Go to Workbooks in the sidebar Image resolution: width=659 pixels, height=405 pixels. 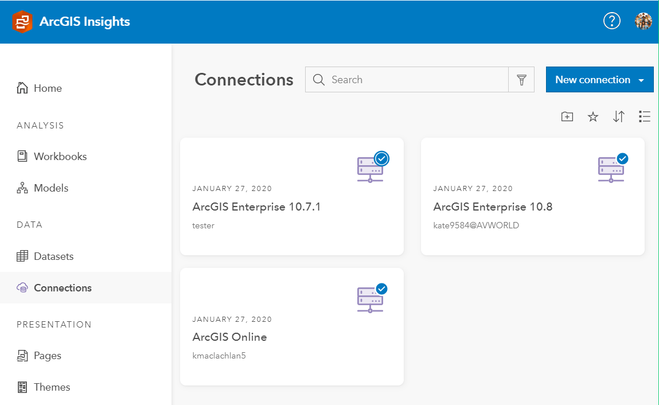pyautogui.click(x=60, y=157)
